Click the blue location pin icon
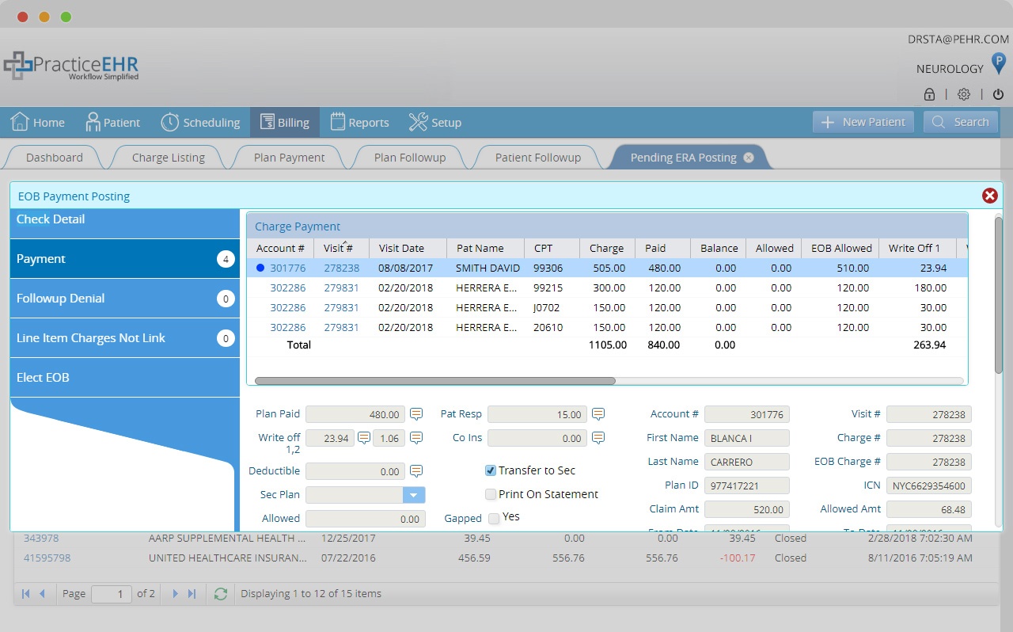This screenshot has height=632, width=1013. click(x=999, y=64)
